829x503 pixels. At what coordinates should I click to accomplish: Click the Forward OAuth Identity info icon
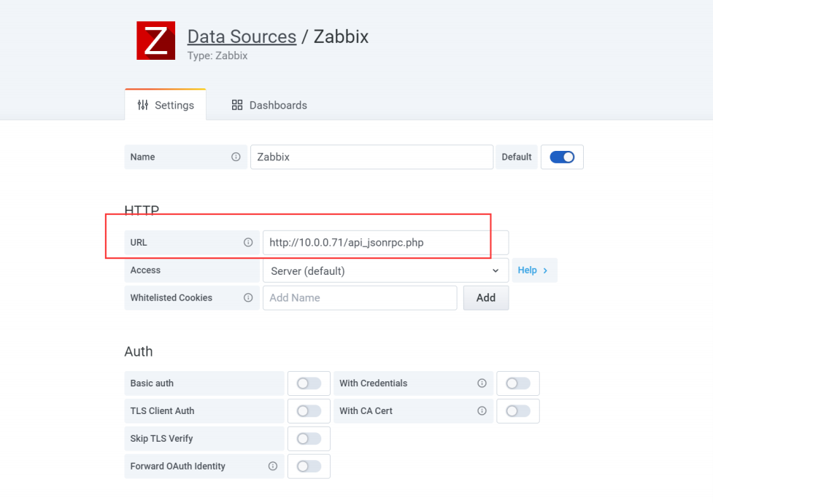coord(273,467)
